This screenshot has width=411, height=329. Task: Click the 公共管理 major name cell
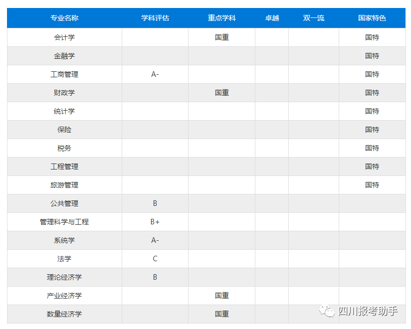coord(64,203)
